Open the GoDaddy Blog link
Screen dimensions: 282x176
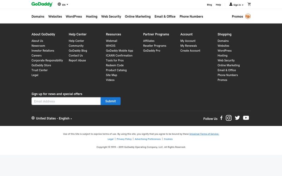(x=78, y=51)
